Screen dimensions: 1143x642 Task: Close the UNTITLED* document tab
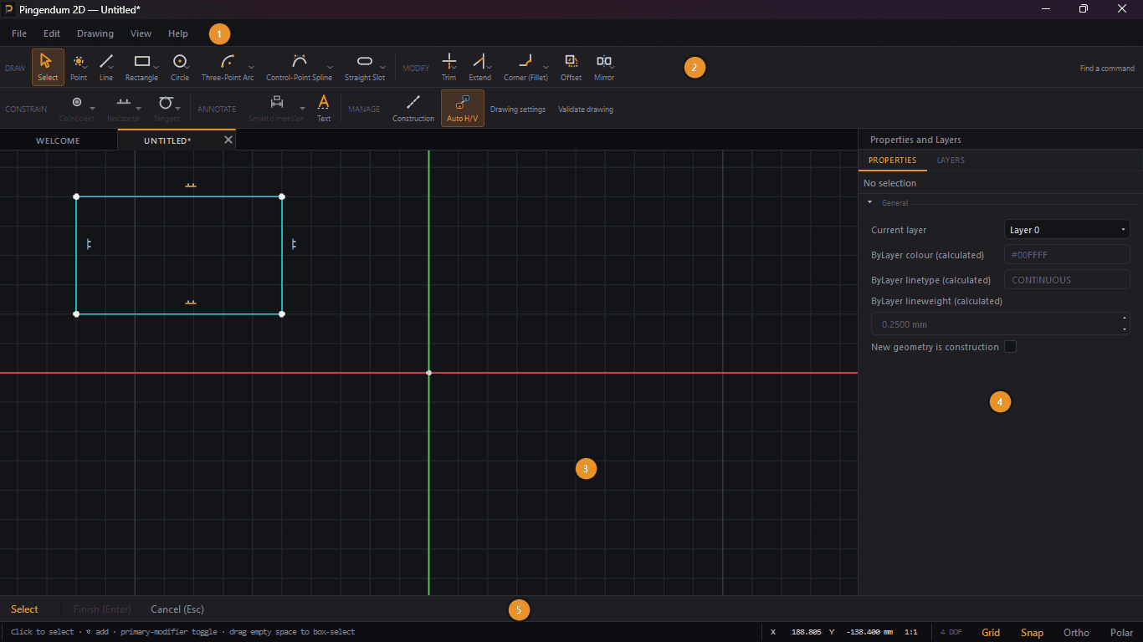(228, 140)
